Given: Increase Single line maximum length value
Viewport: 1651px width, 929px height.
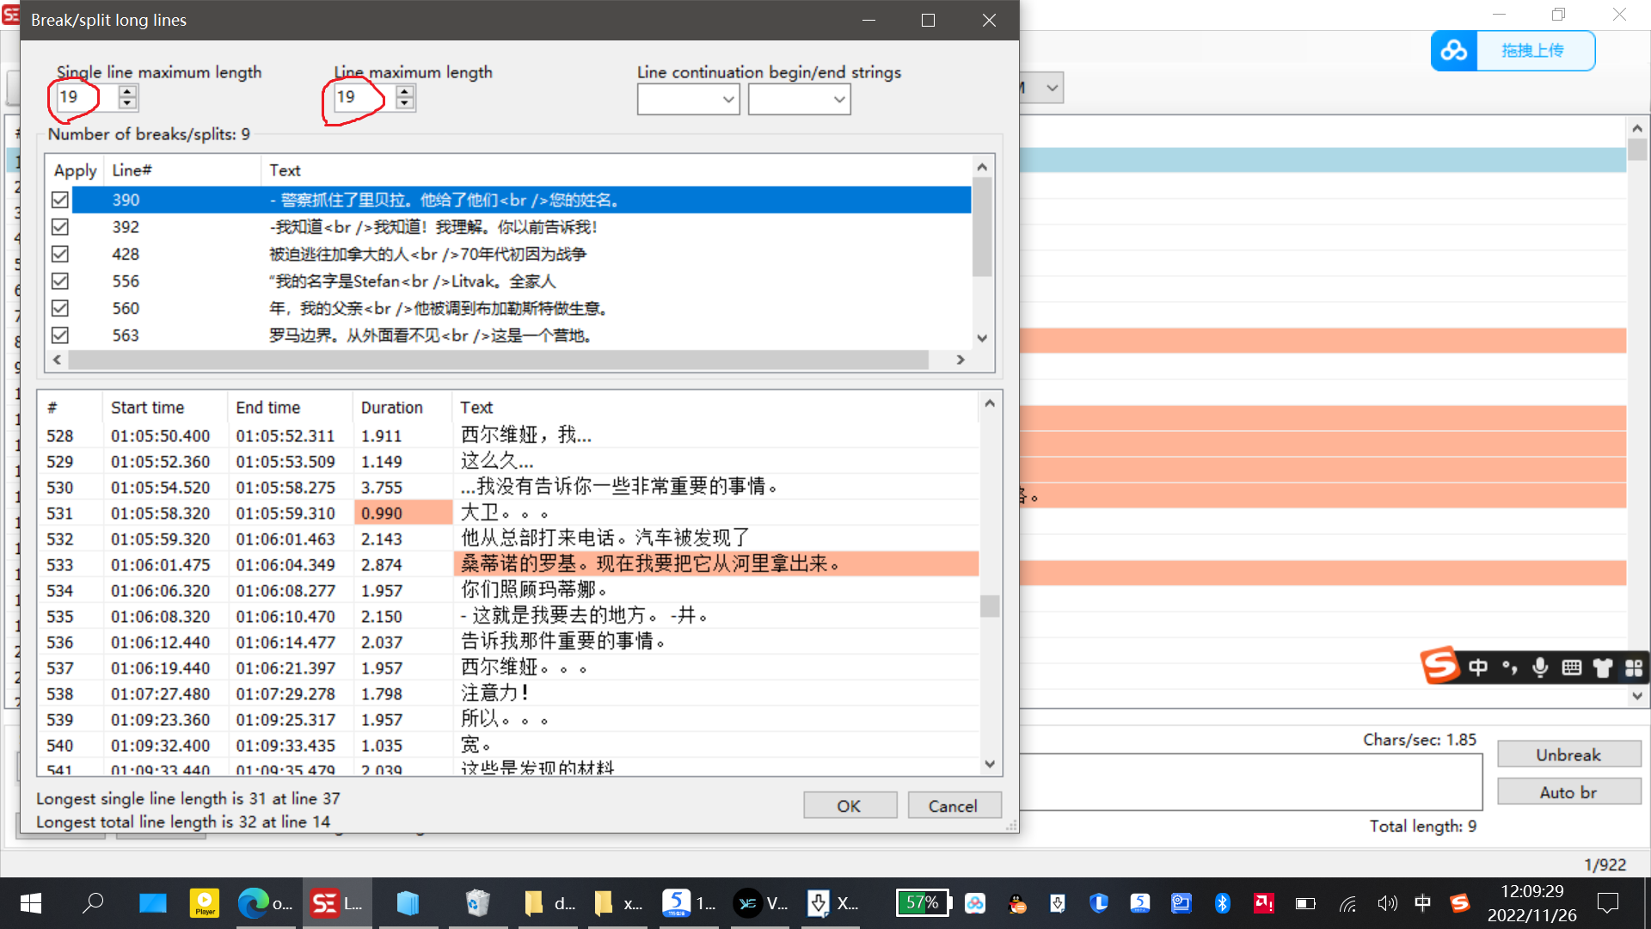Looking at the screenshot, I should (127, 91).
